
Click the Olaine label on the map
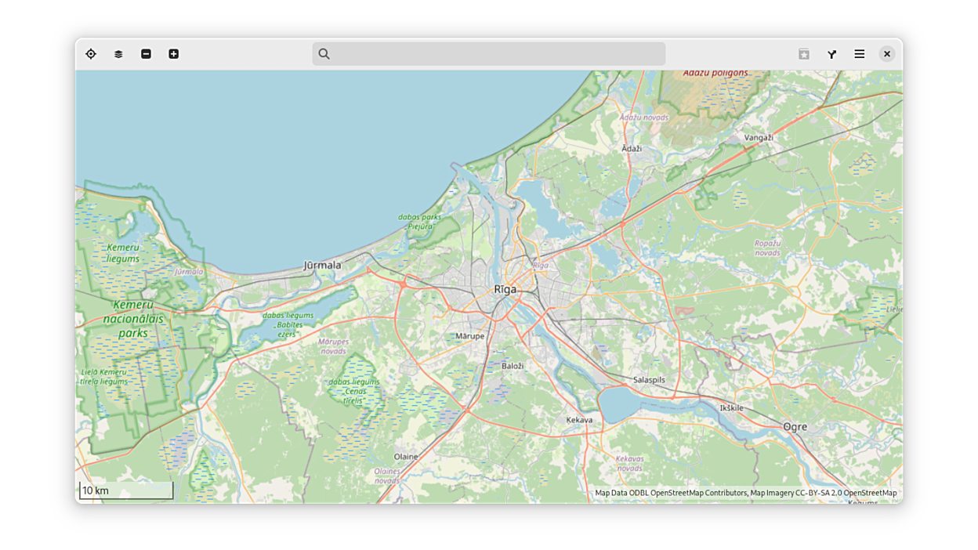coord(406,457)
